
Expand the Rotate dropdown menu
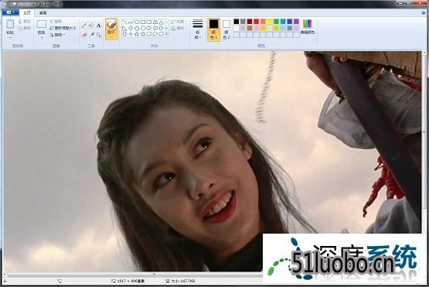57,35
